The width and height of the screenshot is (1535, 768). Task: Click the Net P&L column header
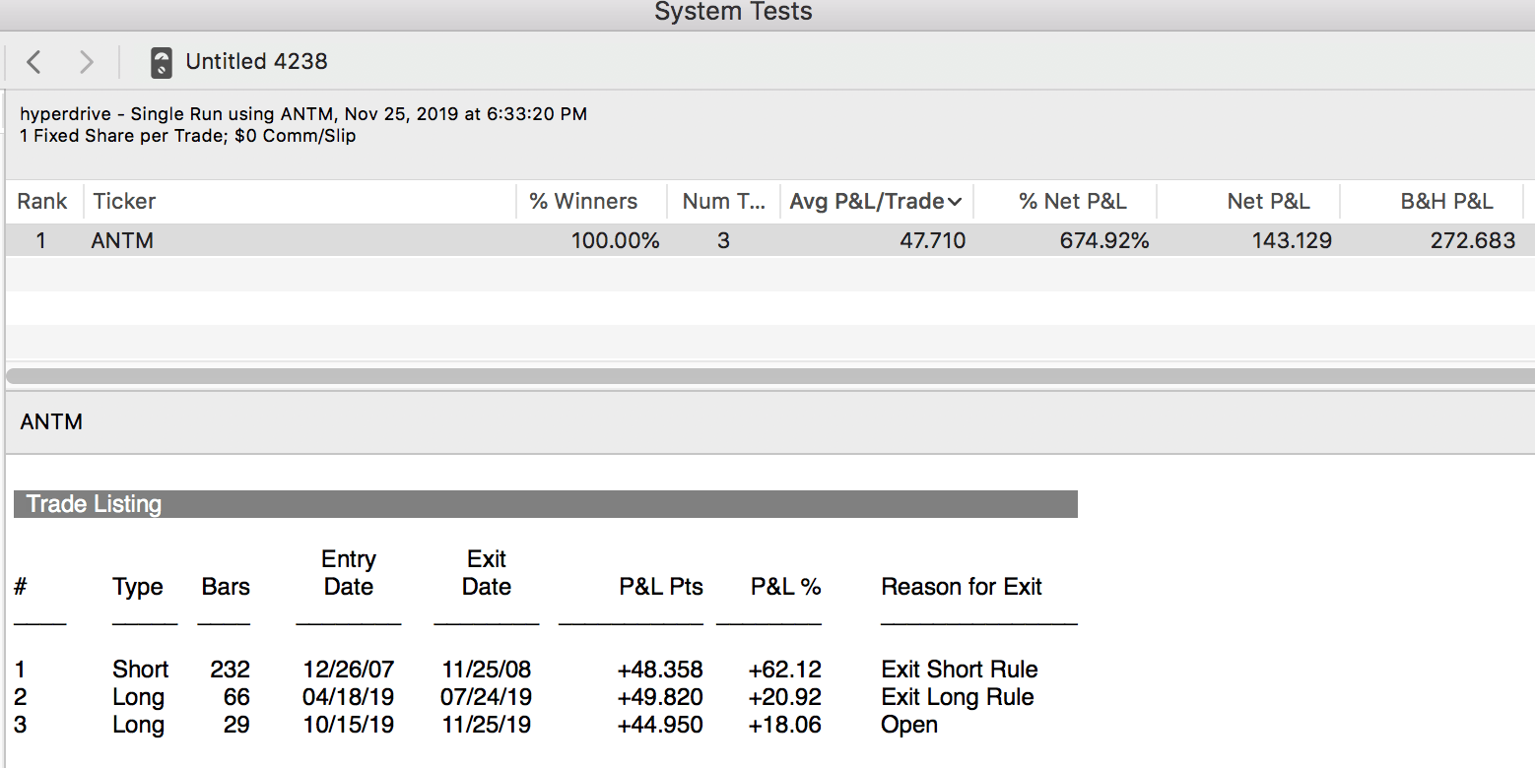1268,202
